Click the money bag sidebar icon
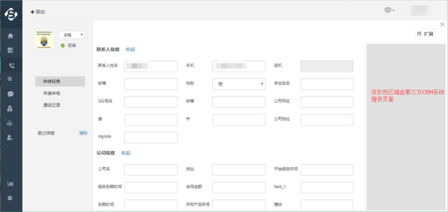 pos(11,109)
